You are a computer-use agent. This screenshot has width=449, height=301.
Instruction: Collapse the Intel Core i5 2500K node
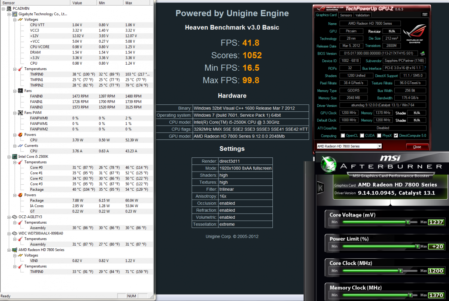(9, 156)
